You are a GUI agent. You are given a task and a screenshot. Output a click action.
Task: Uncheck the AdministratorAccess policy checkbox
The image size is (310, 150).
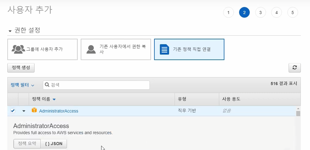point(13,111)
